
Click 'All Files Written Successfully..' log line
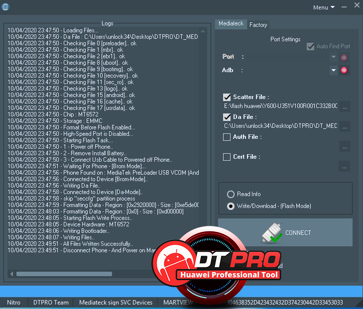coord(70,244)
